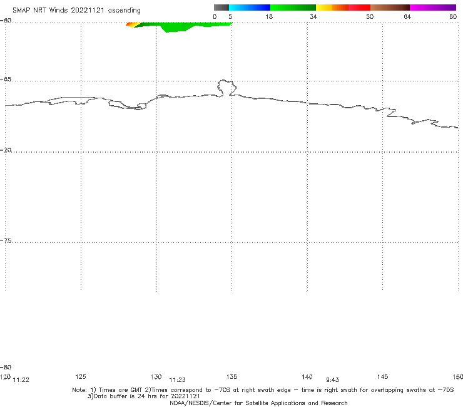The height and width of the screenshot is (407, 463).
Task: Click the longitude label '125'
Action: point(81,376)
